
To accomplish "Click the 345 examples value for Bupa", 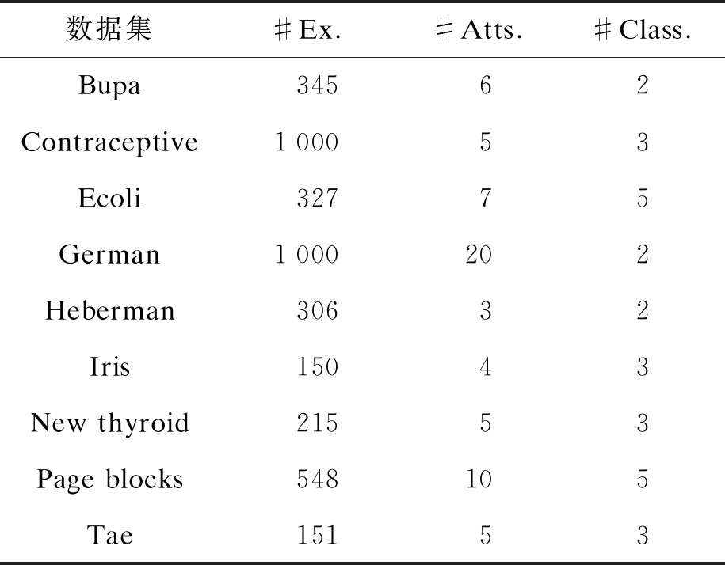I will click(317, 85).
